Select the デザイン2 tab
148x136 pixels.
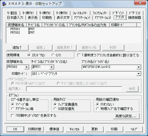(135, 13)
